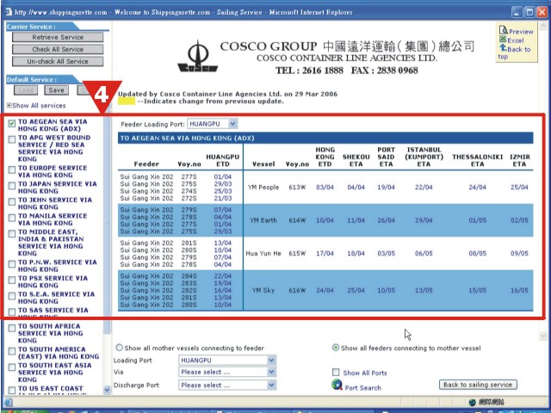Image resolution: width=551 pixels, height=413 pixels.
Task: Click the Excel export icon
Action: click(503, 40)
